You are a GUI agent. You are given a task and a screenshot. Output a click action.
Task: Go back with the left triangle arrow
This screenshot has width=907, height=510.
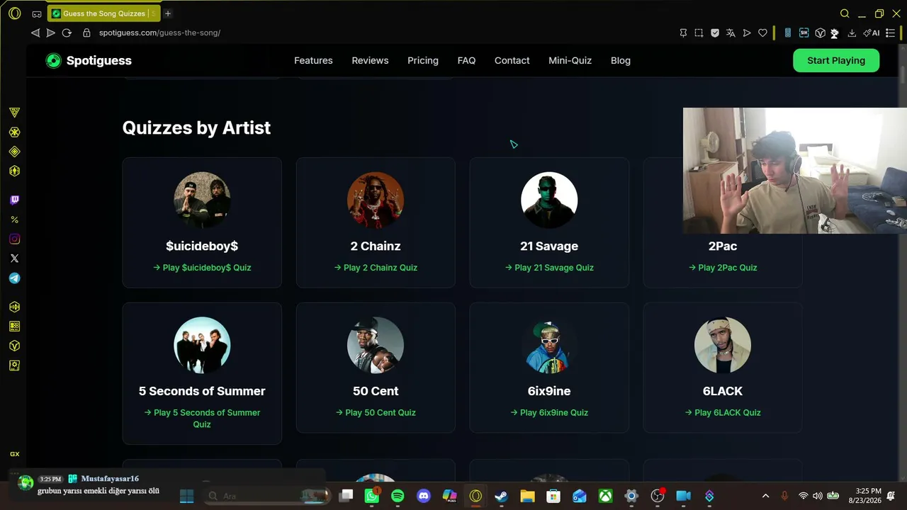pyautogui.click(x=35, y=33)
